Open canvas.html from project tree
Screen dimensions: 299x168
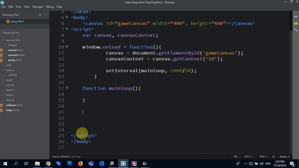point(15,50)
